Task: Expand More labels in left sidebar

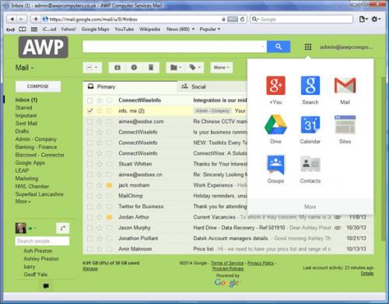Action: point(23,201)
